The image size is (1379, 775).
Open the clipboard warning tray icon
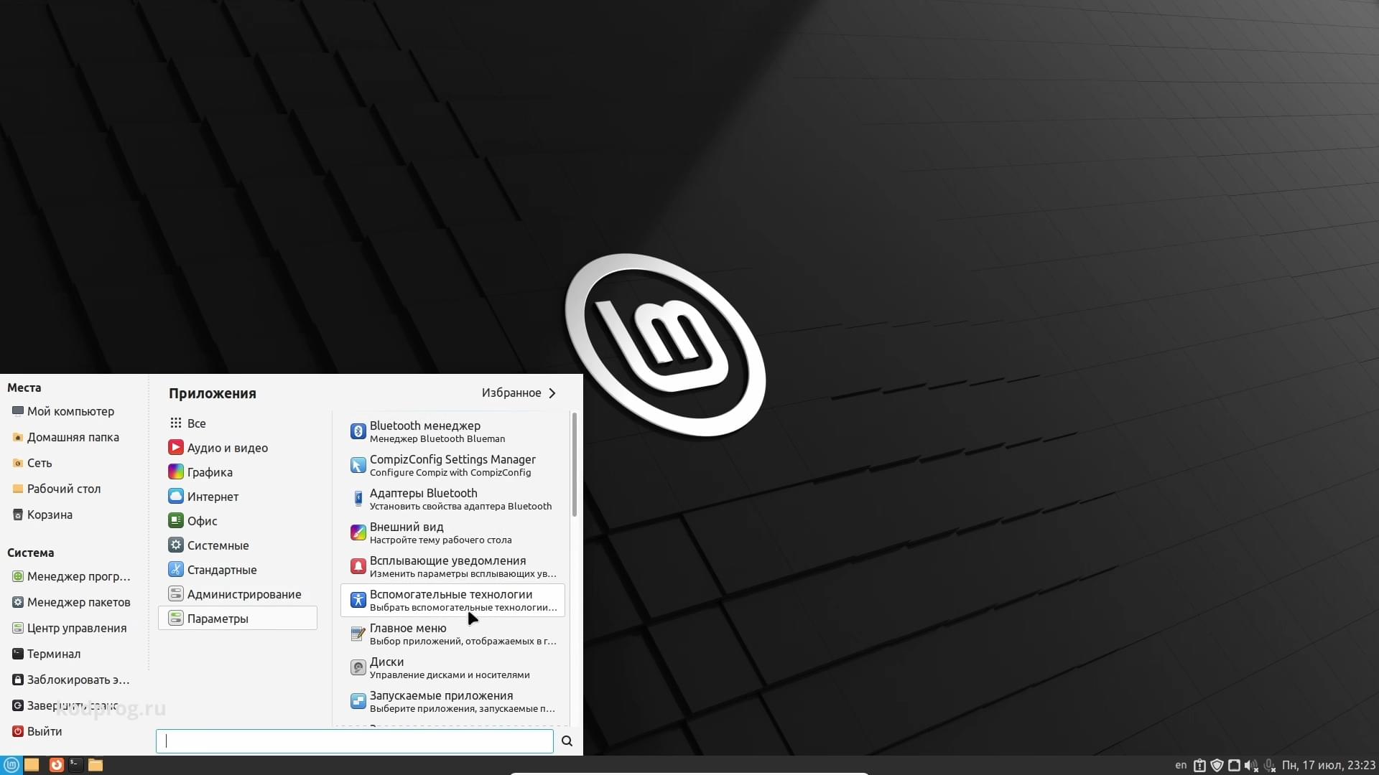[1199, 766]
